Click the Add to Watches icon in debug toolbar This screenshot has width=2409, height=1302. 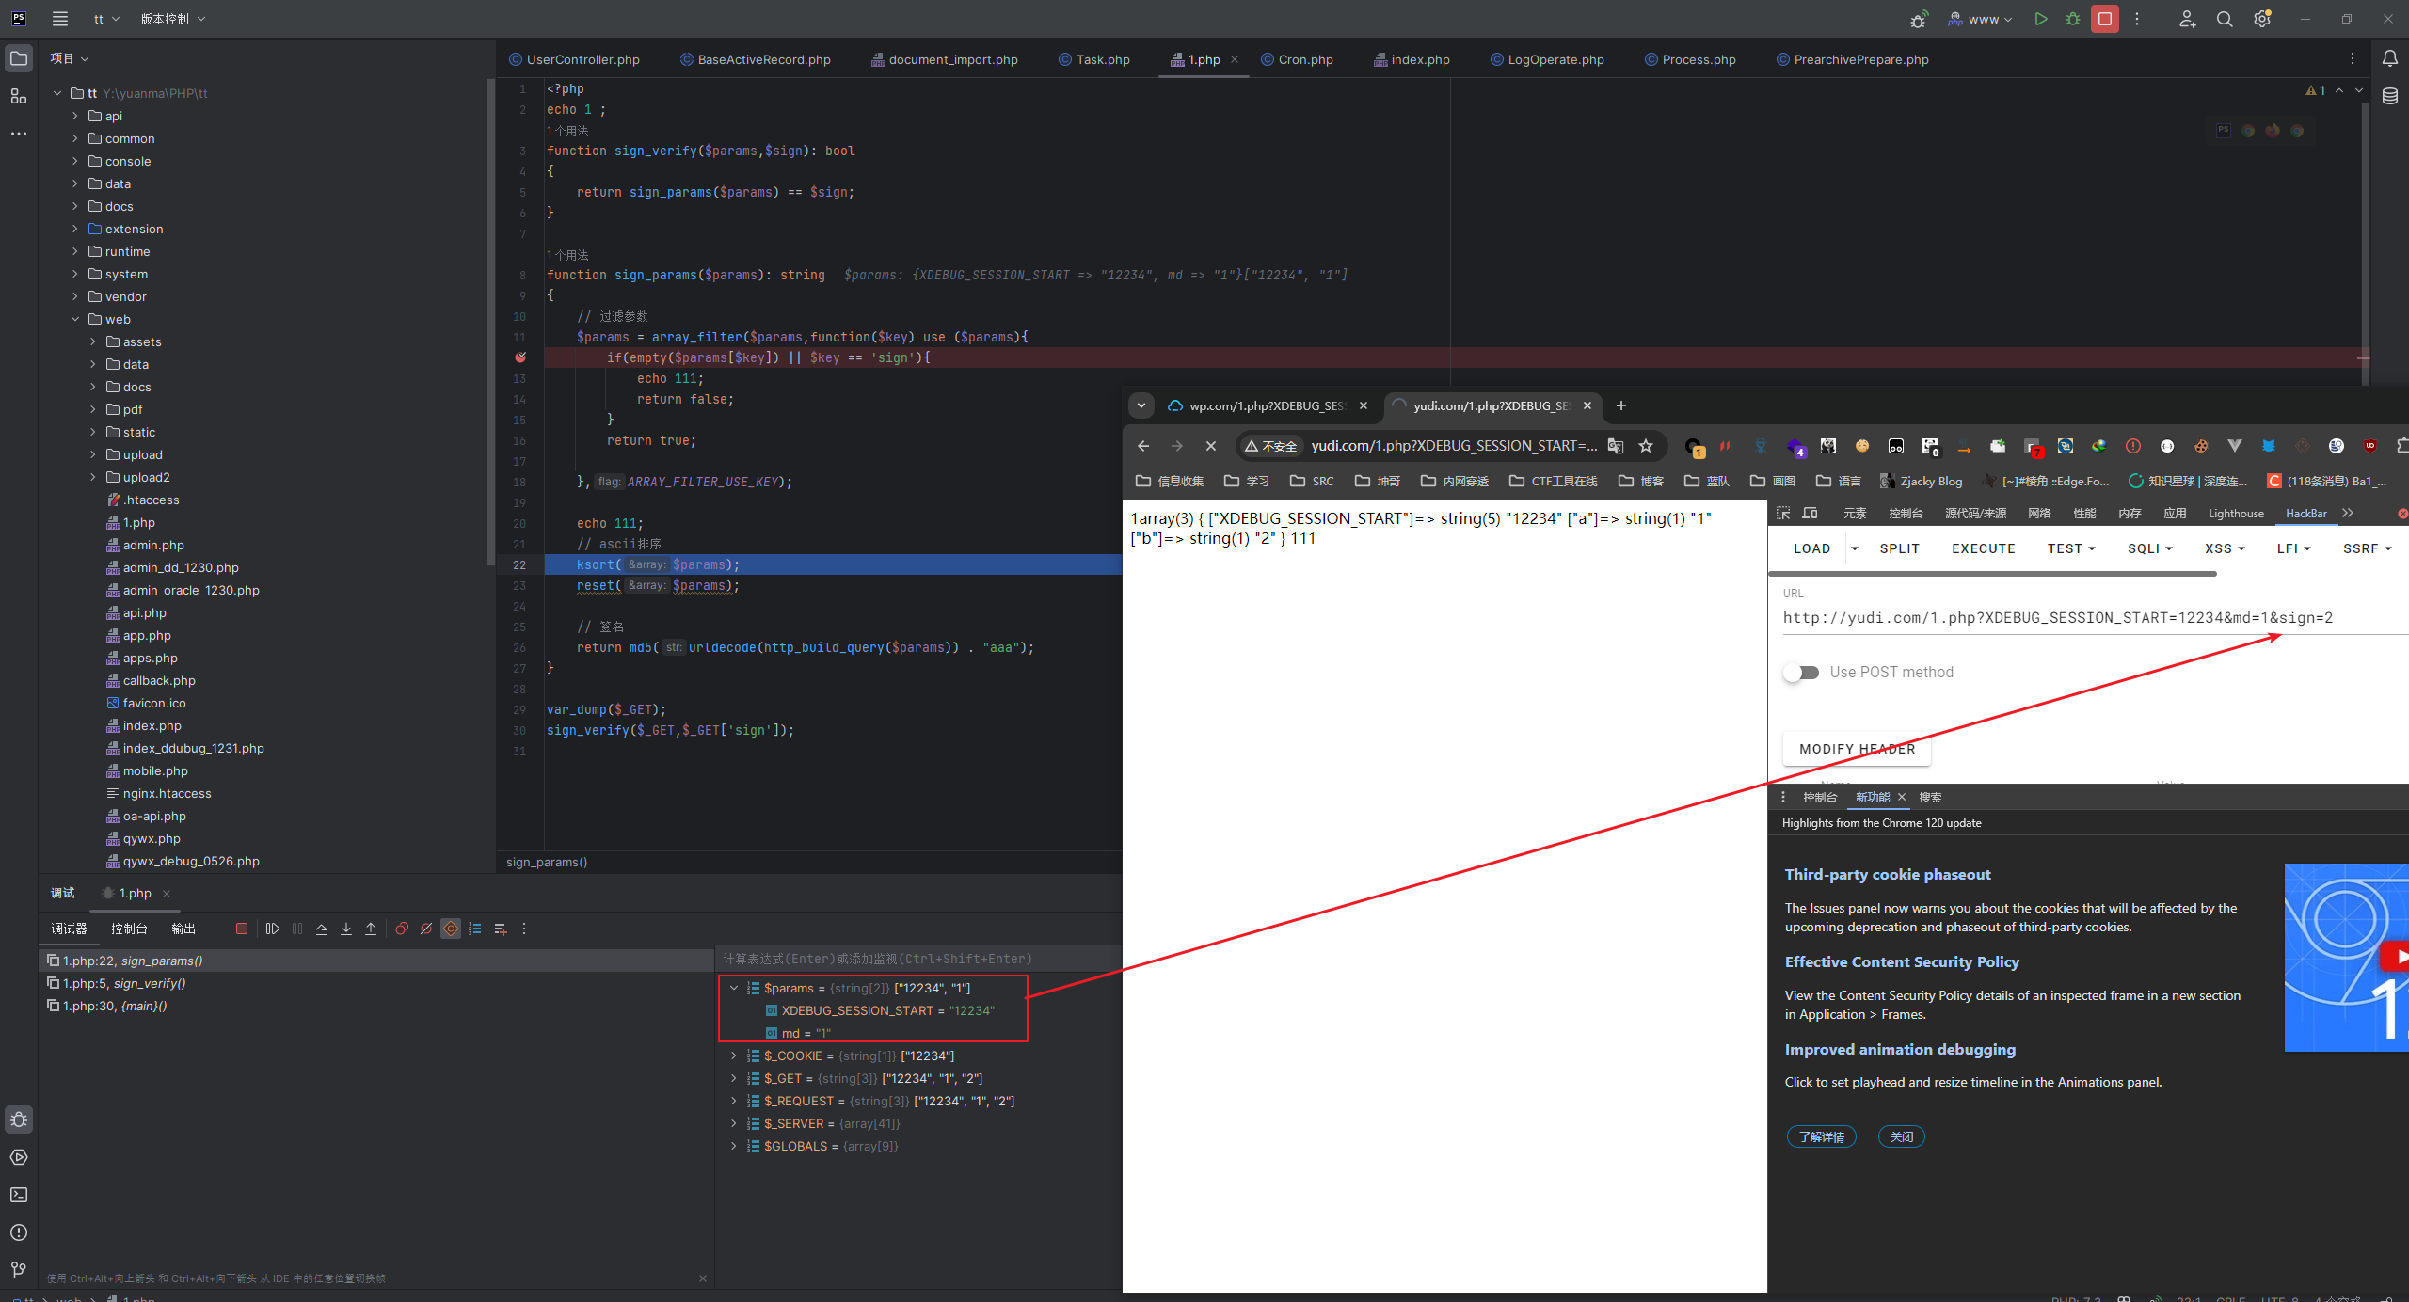point(501,929)
